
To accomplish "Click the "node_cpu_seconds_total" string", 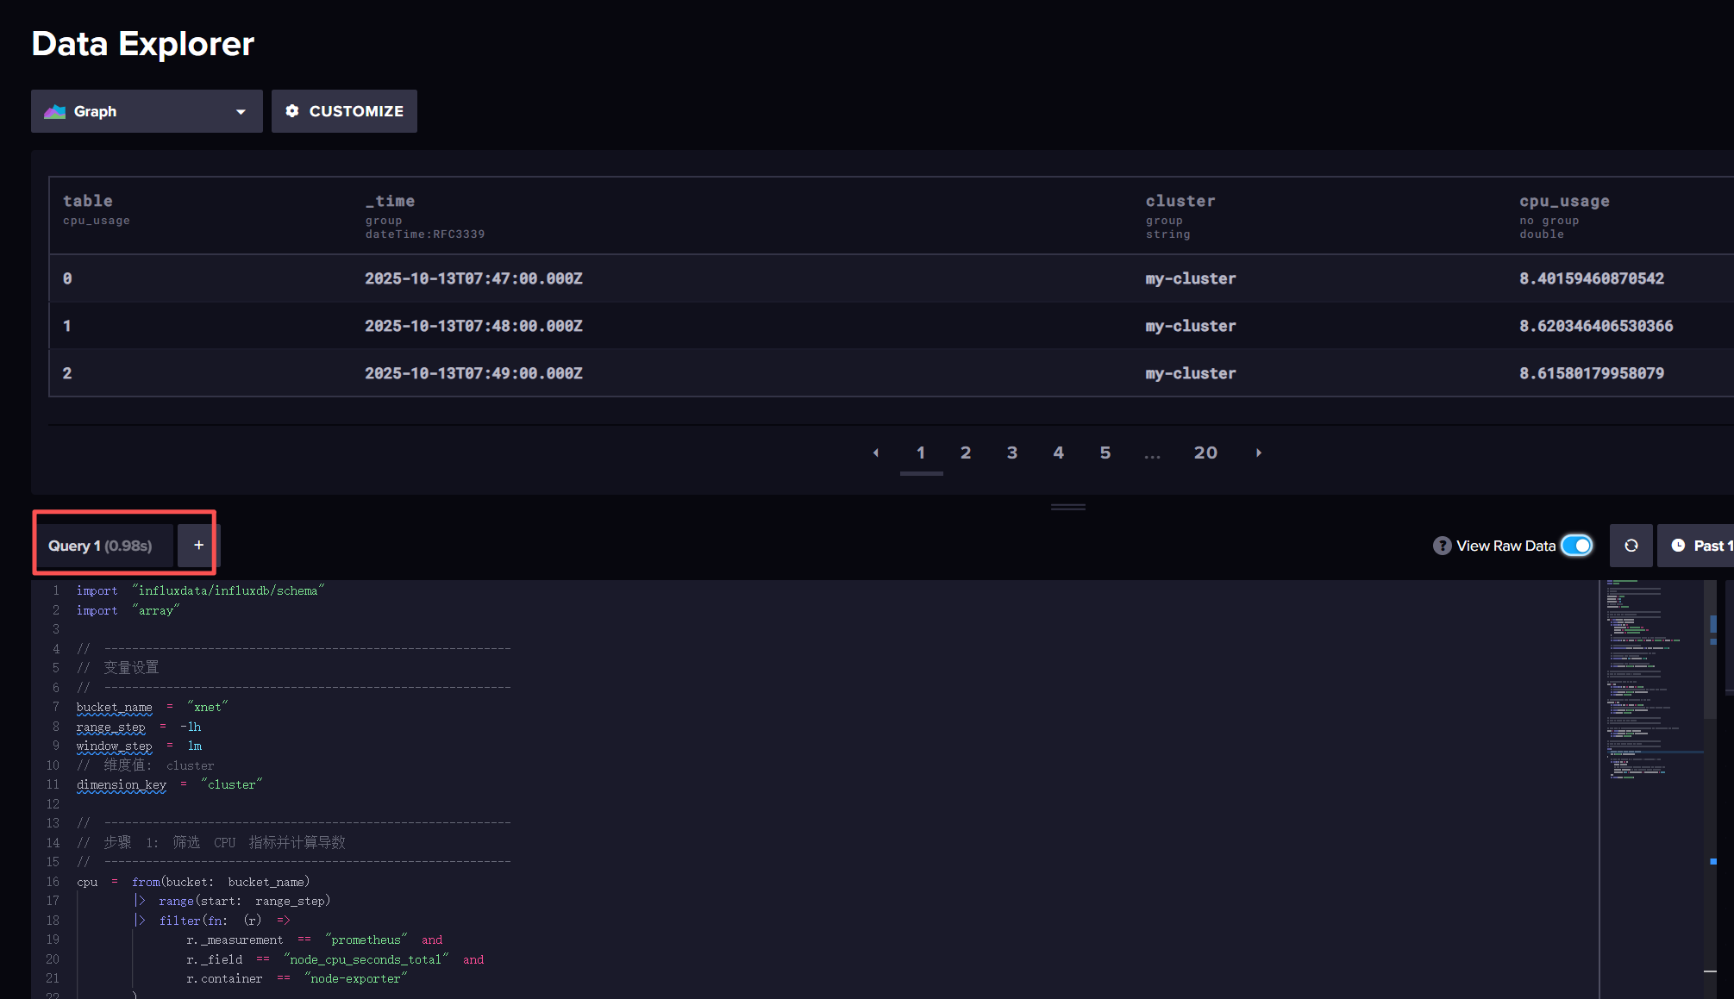I will tap(366, 959).
